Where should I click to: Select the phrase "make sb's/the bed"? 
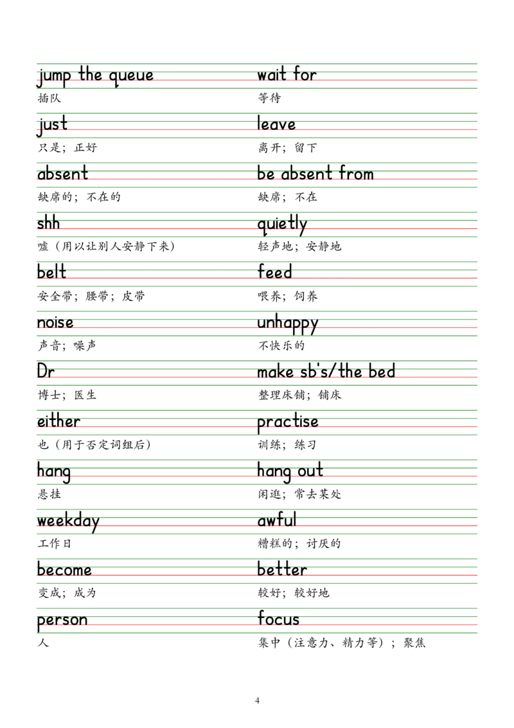tap(326, 372)
